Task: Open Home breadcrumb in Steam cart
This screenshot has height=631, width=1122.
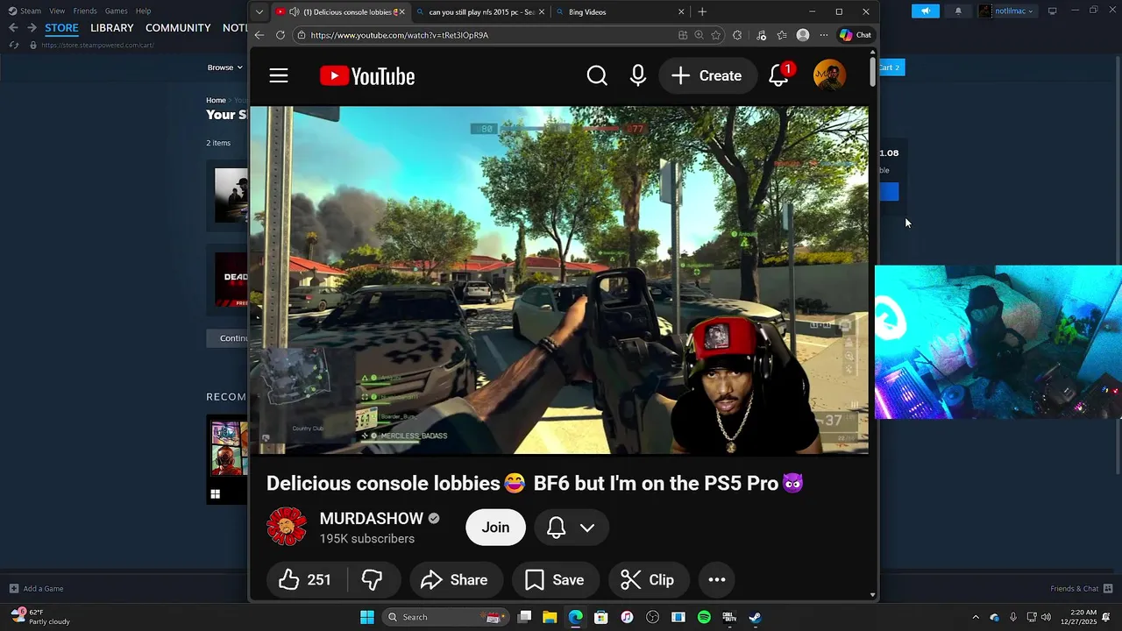Action: (x=216, y=100)
